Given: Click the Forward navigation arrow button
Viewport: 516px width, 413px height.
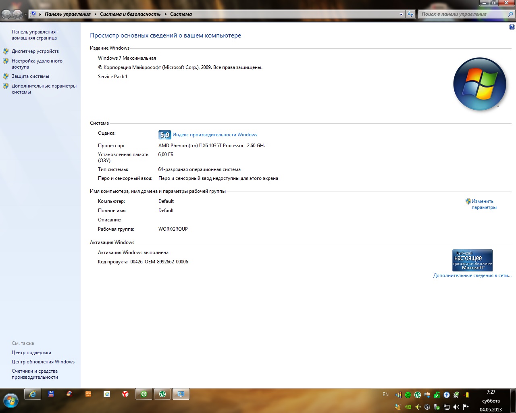Looking at the screenshot, I should (17, 14).
